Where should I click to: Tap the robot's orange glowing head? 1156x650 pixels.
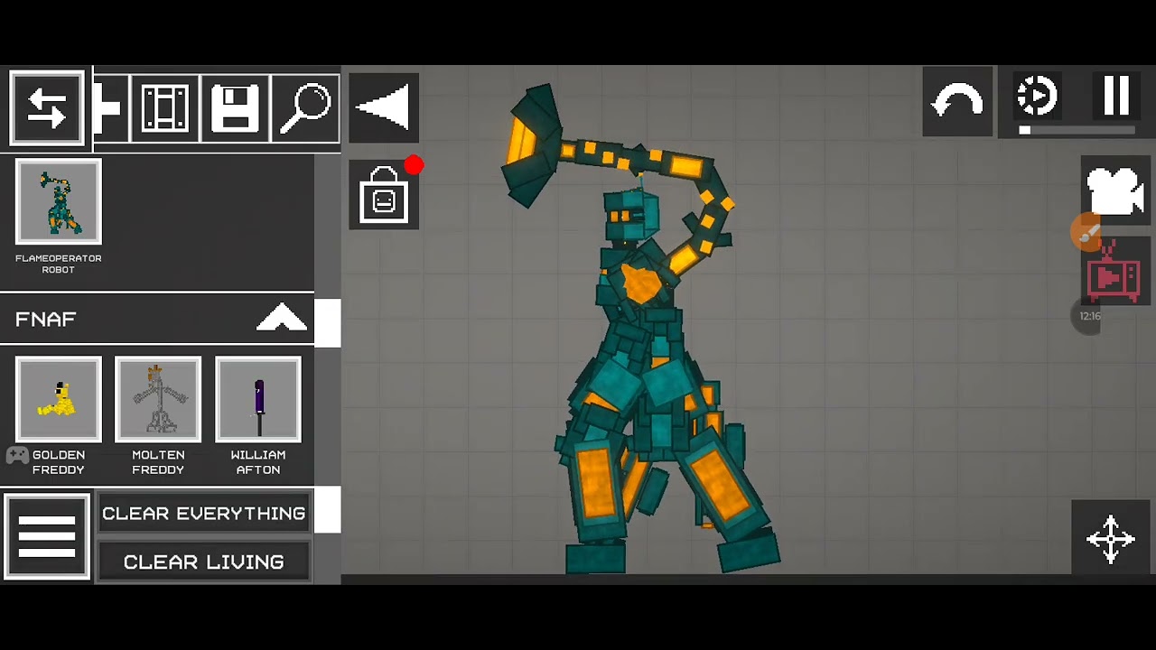tap(630, 216)
